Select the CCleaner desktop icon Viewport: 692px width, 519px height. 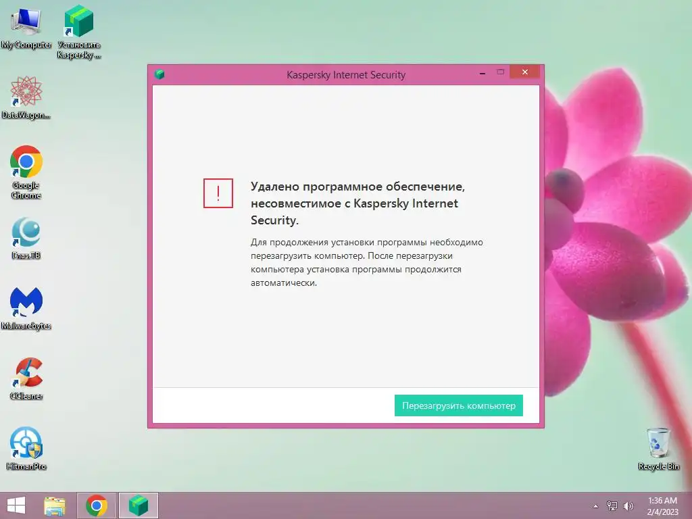click(x=26, y=378)
